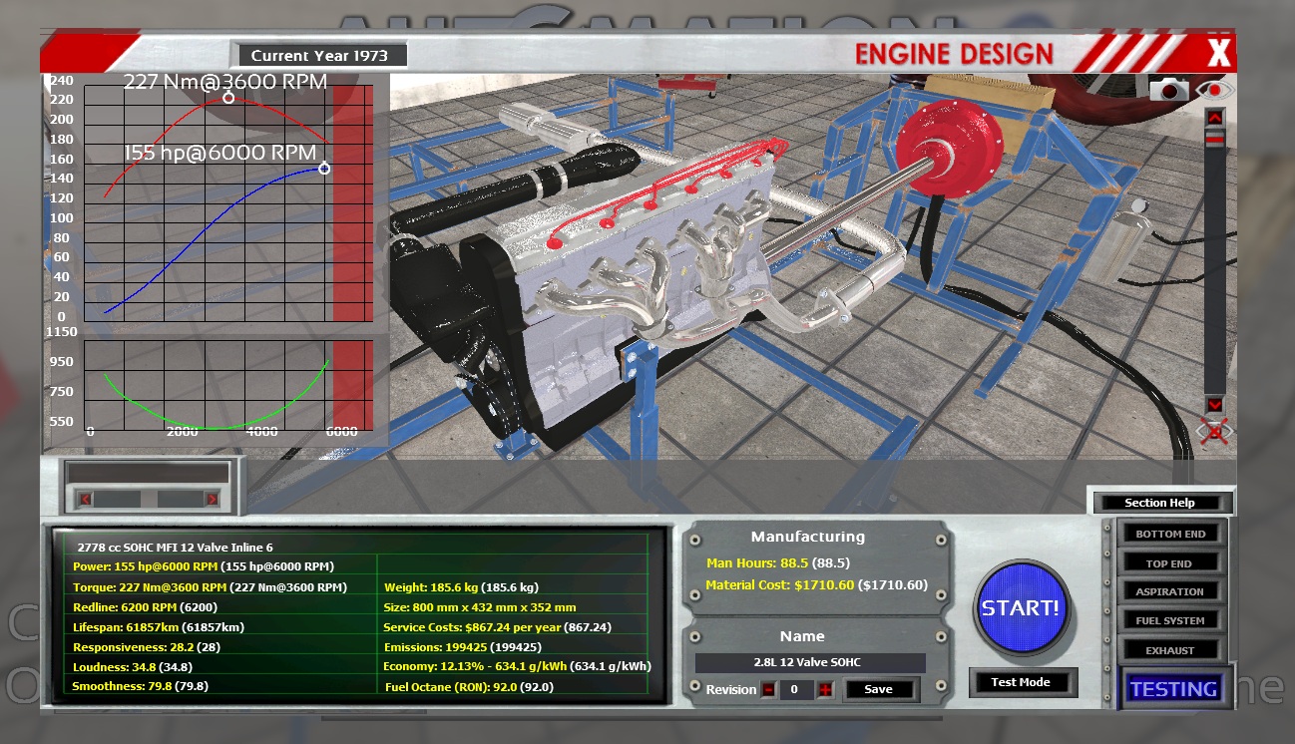1295x744 pixels.
Task: Click the Lifespan 61857km stat
Action: coord(159,626)
